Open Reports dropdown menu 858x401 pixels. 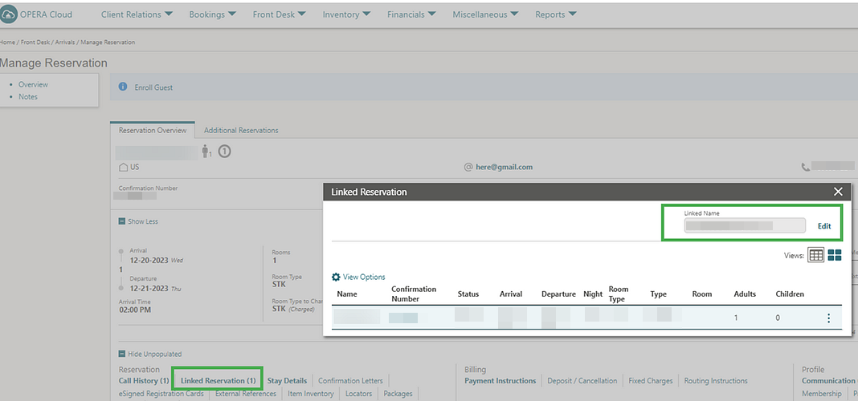point(556,14)
